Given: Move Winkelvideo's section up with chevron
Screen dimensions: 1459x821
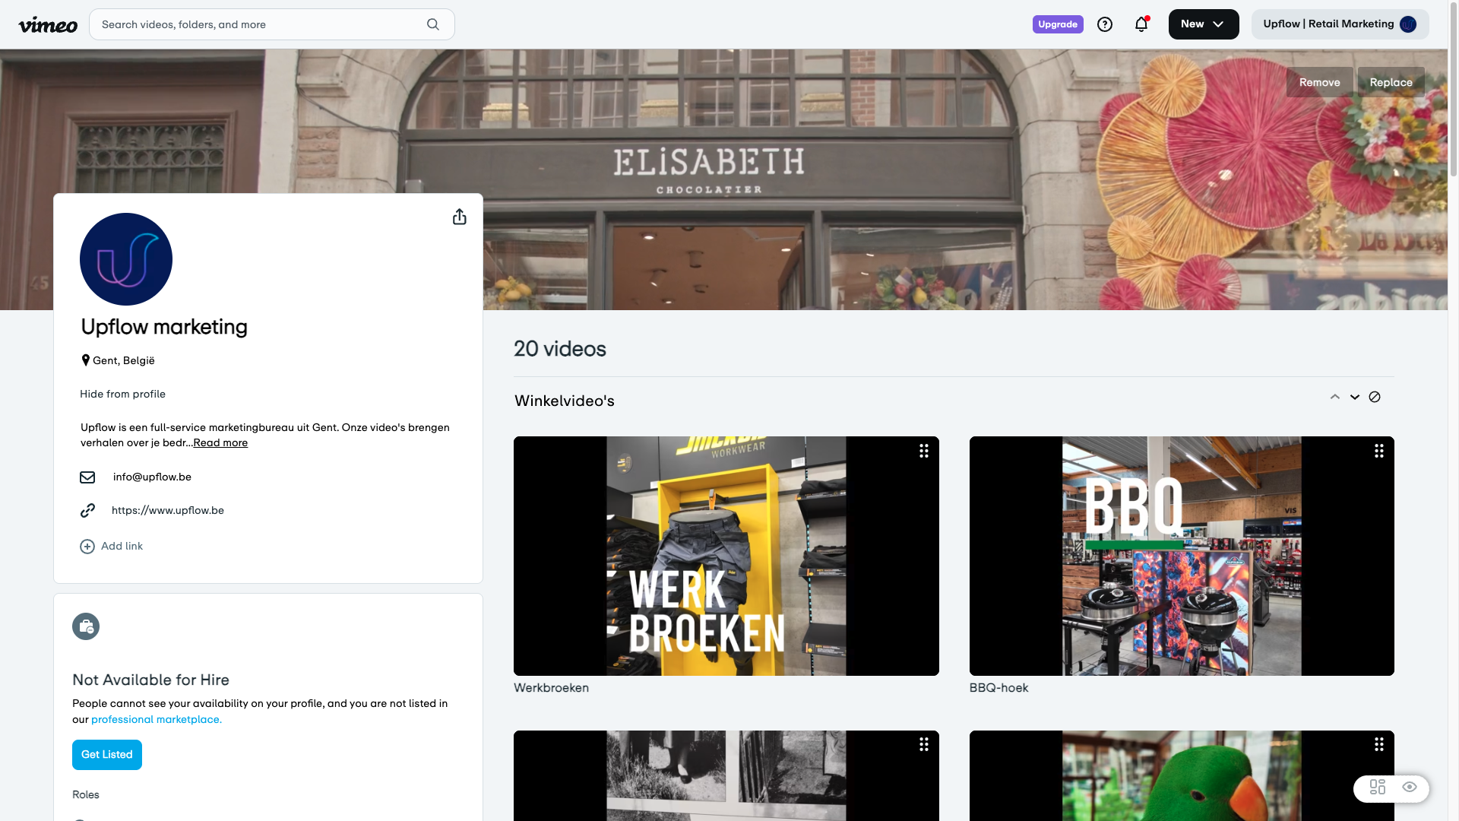Looking at the screenshot, I should click(x=1335, y=397).
